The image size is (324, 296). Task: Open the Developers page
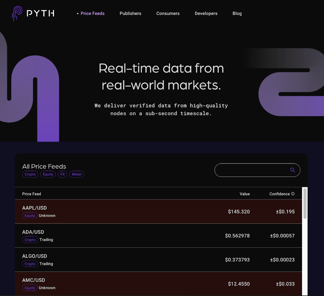tap(206, 13)
